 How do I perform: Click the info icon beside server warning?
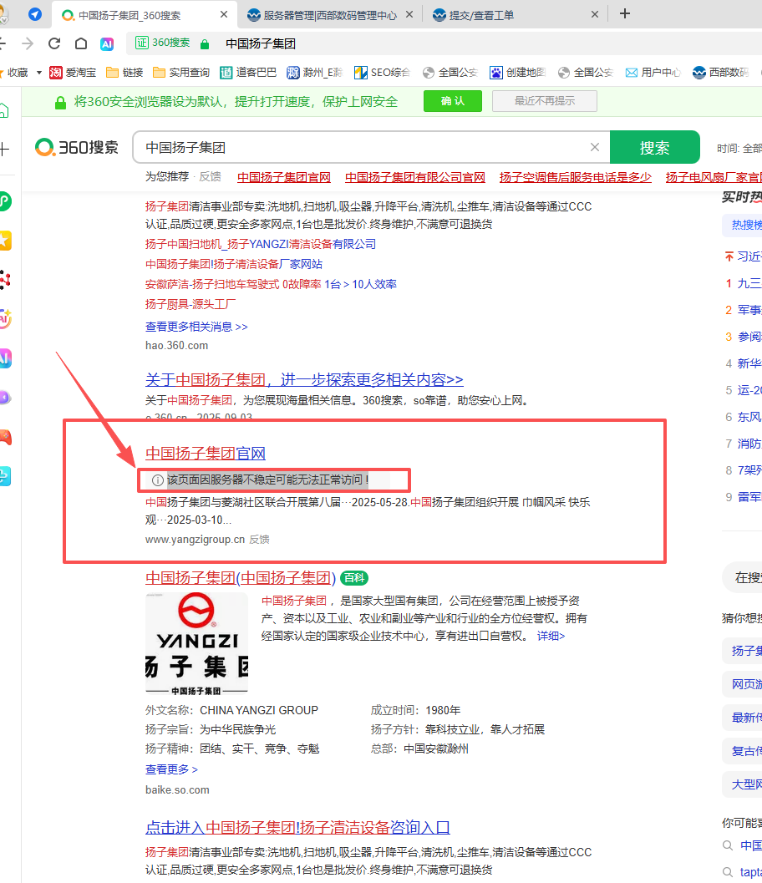click(x=158, y=480)
